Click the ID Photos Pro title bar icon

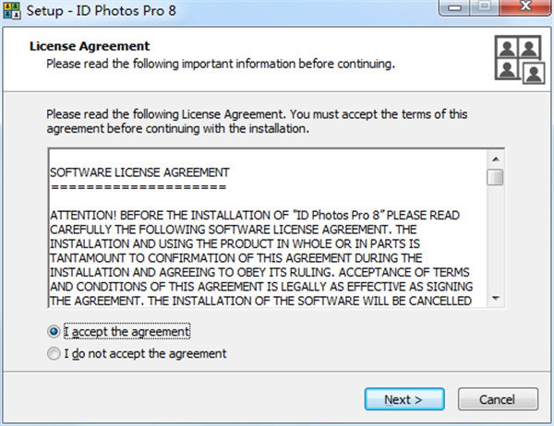coord(12,10)
